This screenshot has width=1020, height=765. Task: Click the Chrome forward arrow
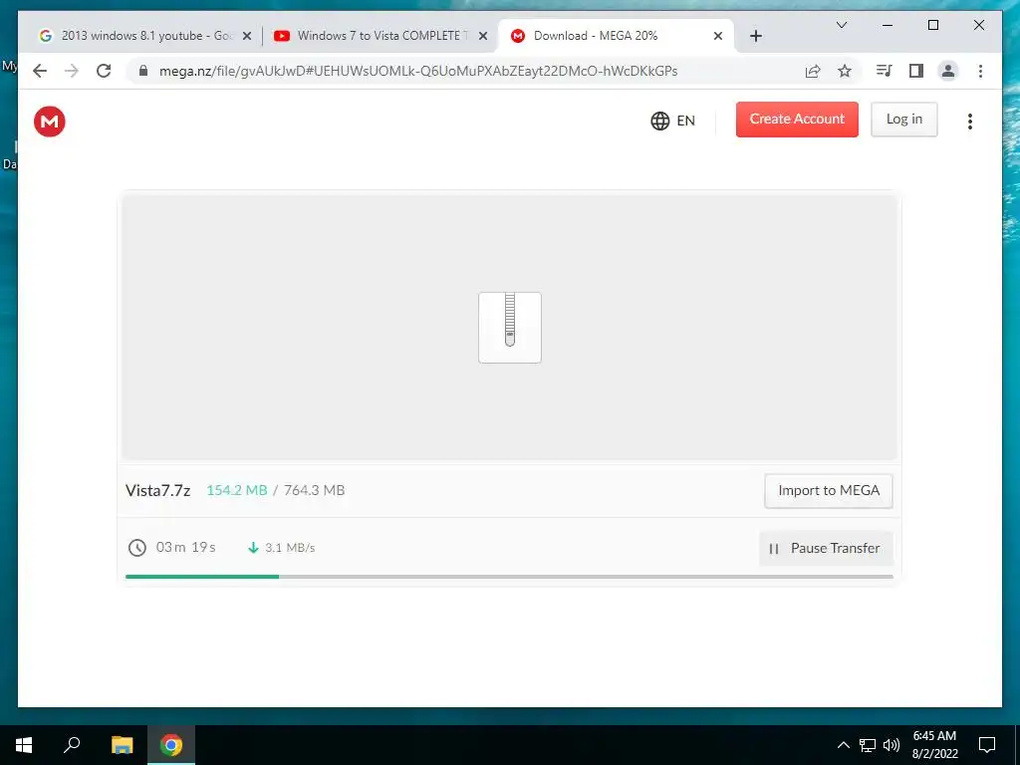tap(72, 71)
